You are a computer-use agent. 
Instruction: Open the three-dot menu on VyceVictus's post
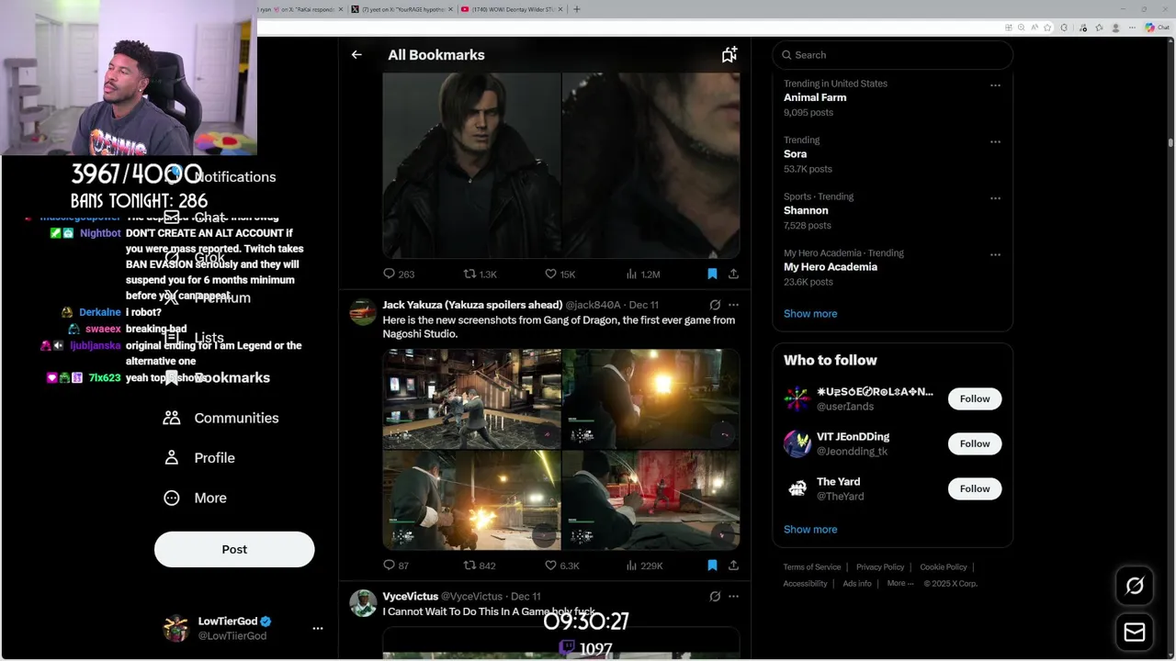click(733, 597)
